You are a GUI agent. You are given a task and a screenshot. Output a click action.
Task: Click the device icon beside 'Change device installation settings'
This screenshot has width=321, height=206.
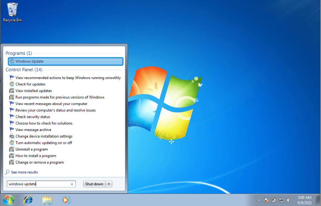coord(12,136)
